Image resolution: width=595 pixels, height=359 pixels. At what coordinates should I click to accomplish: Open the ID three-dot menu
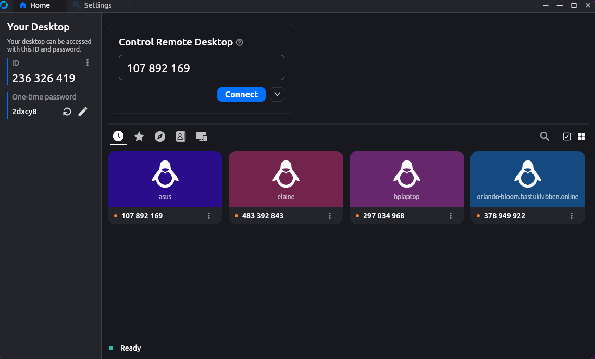[87, 62]
